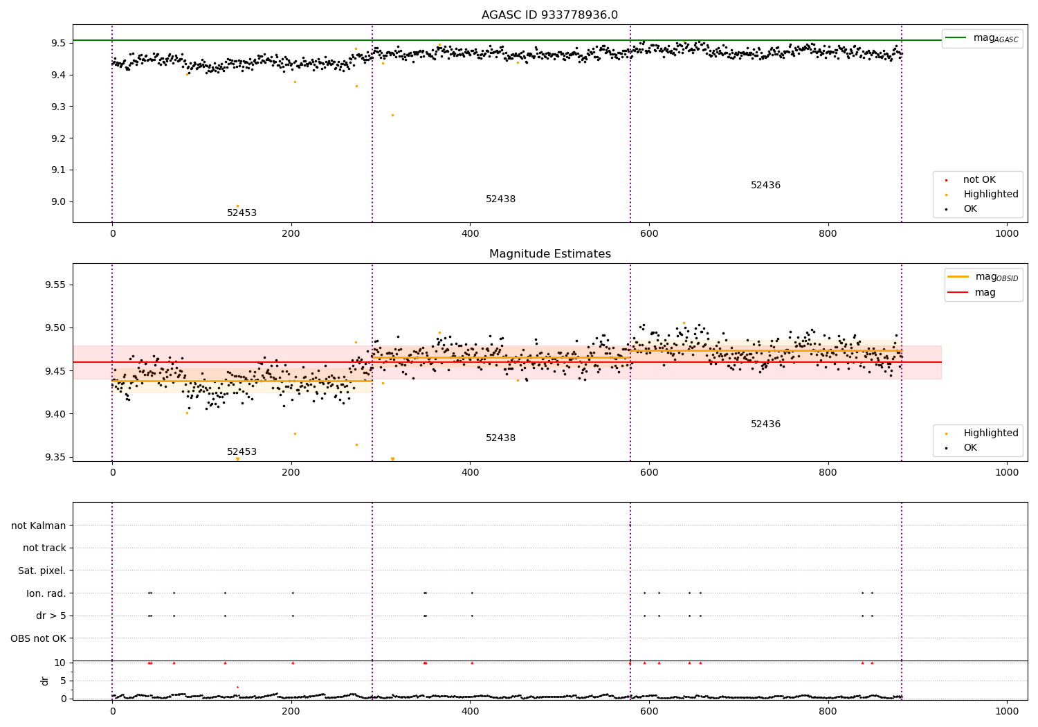Click the 'dr > 5' row label
1038x727 pixels.
(x=51, y=616)
